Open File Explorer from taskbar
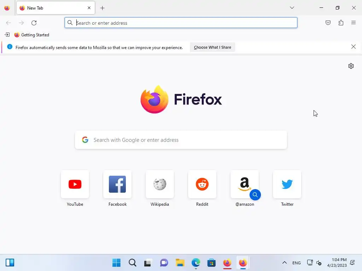 [x=180, y=263]
